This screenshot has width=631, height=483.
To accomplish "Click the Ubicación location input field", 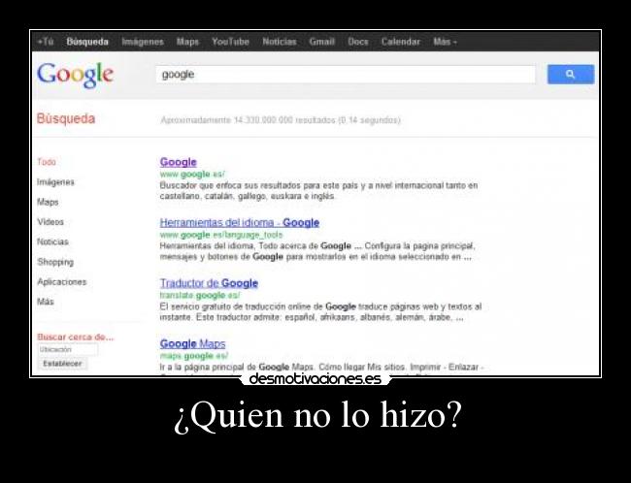I will [x=68, y=349].
